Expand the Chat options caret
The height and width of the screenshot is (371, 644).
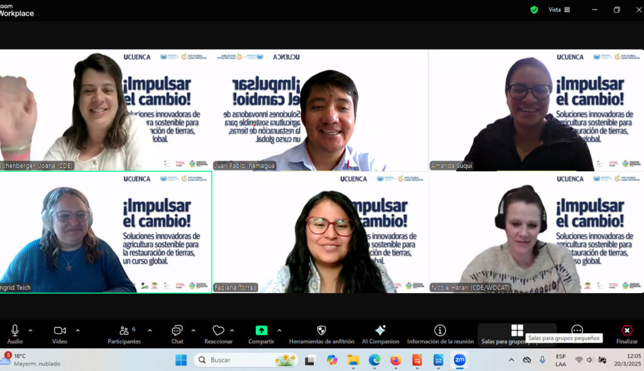pos(194,330)
